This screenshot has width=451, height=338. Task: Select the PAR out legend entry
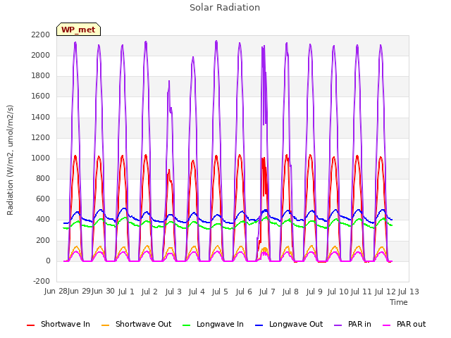tap(404, 324)
